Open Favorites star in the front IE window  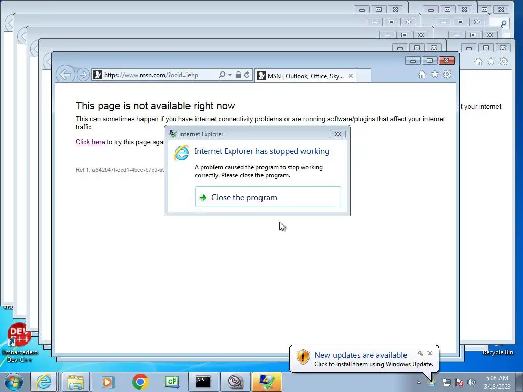coord(435,75)
